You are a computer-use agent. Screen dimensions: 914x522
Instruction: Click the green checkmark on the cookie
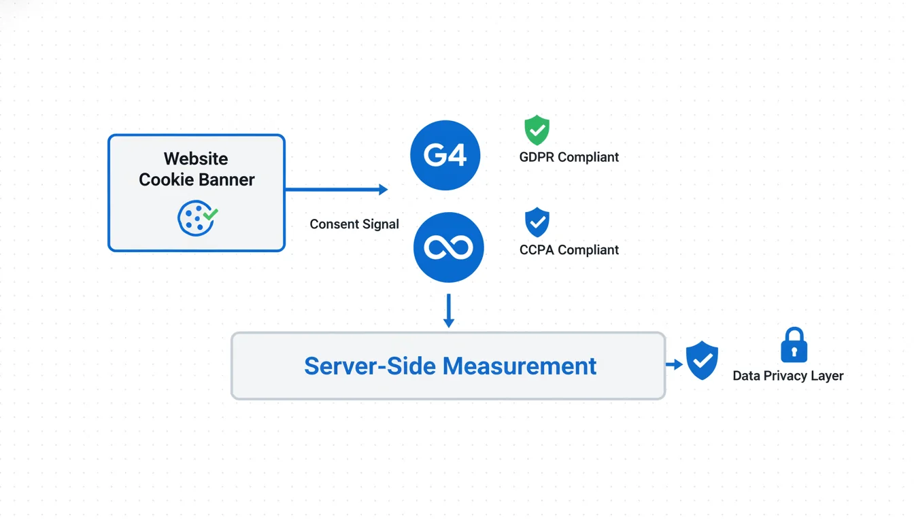click(211, 214)
